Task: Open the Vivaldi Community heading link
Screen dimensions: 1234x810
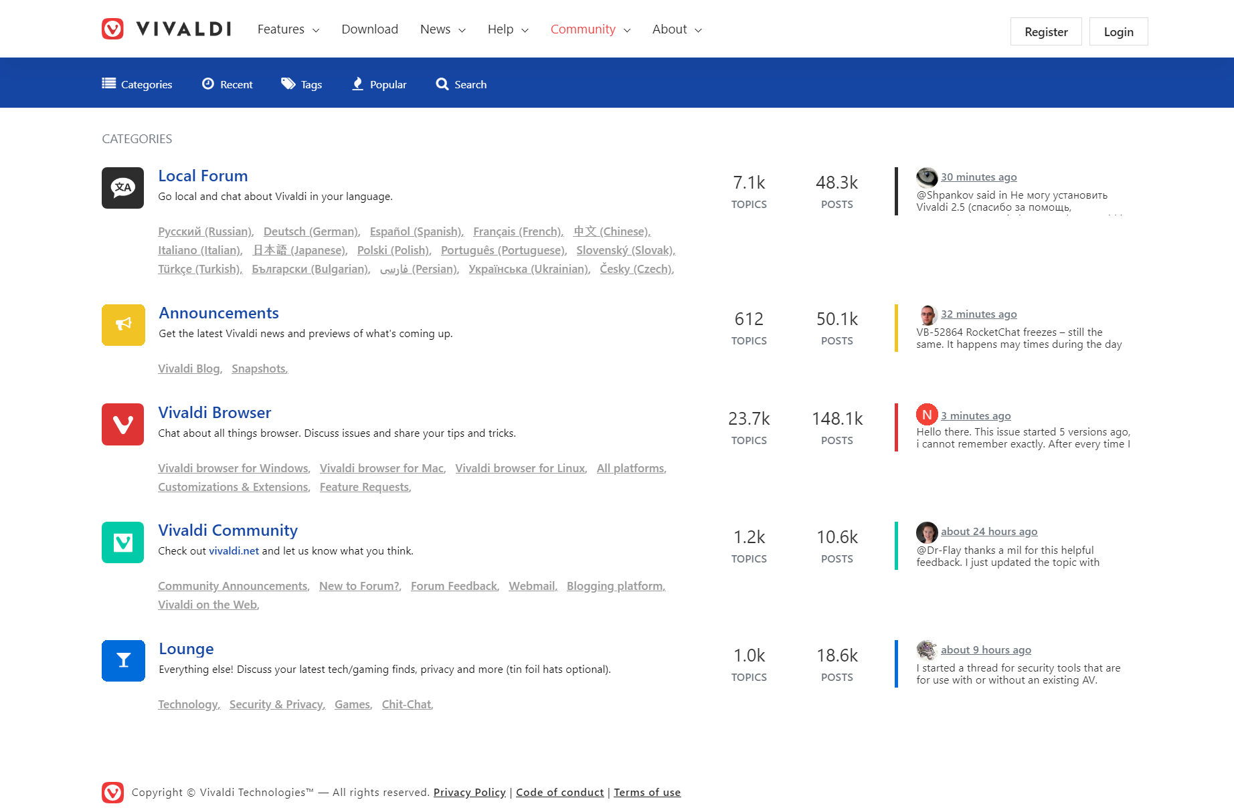Action: pos(228,530)
